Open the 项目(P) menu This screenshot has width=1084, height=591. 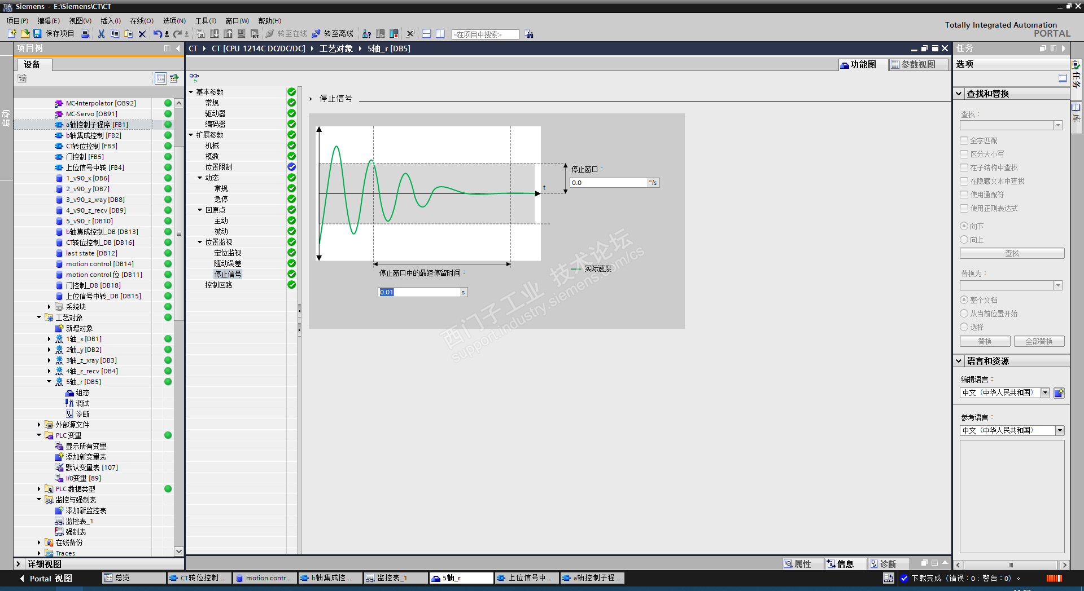(17, 21)
